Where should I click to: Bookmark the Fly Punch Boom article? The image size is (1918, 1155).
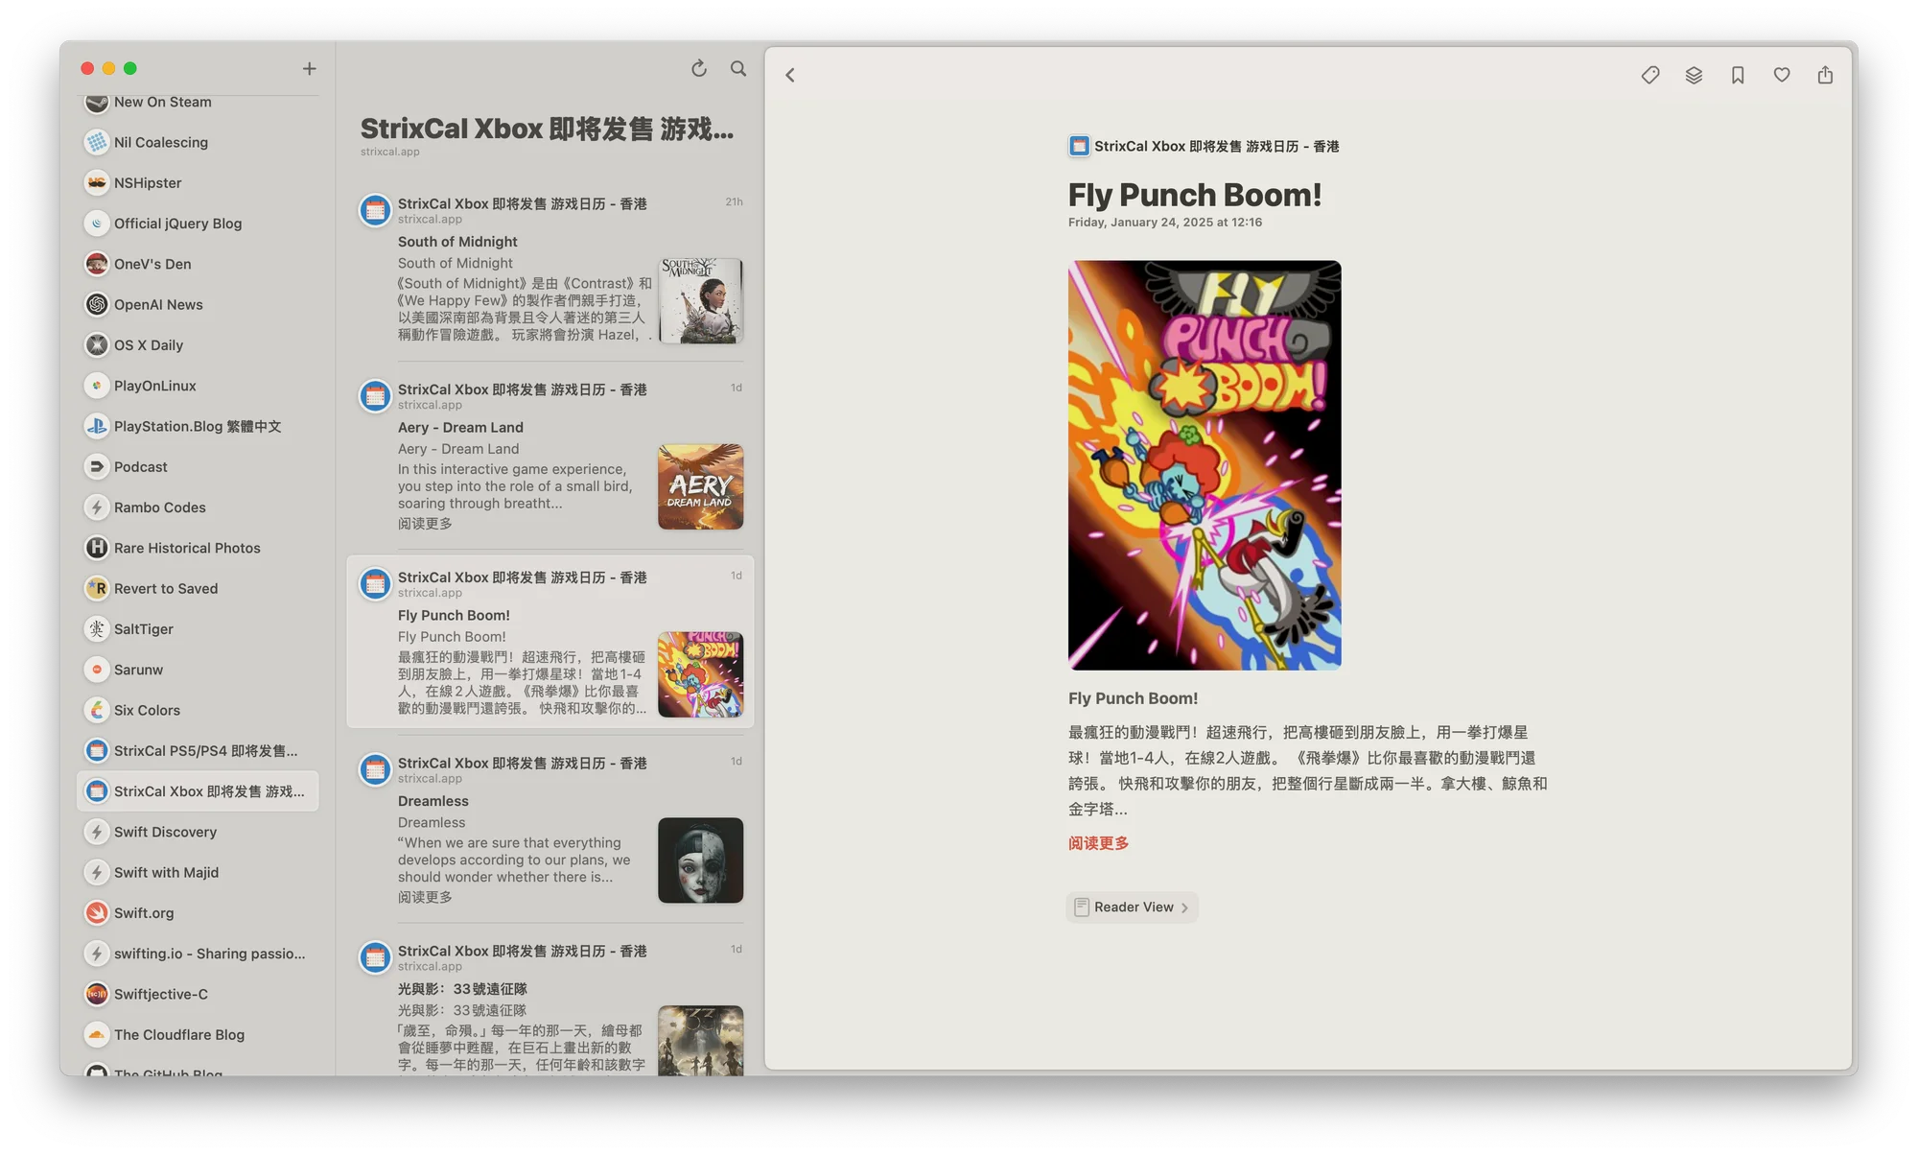pos(1738,75)
